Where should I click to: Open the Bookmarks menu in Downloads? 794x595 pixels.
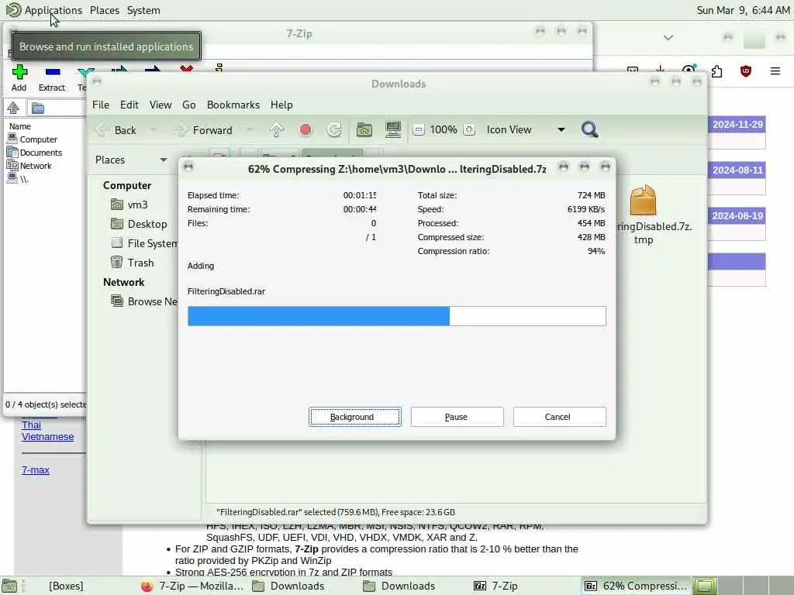click(233, 105)
